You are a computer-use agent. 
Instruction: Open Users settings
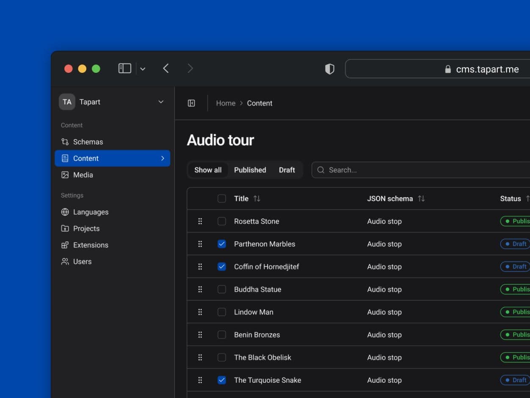(113, 262)
